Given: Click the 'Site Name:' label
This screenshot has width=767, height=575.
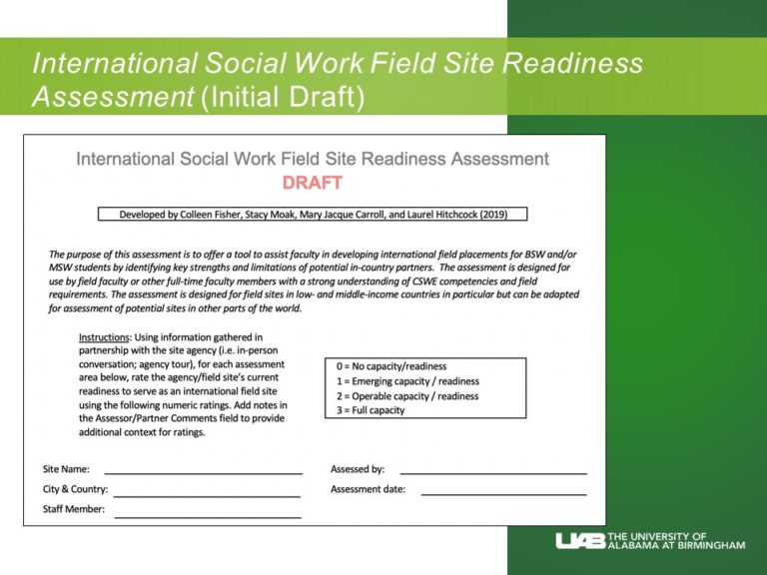Looking at the screenshot, I should 66,469.
